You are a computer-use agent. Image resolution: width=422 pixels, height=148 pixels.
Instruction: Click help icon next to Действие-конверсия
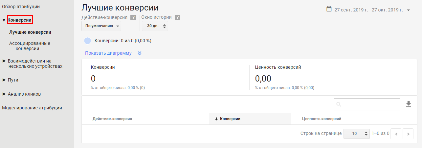click(x=133, y=18)
